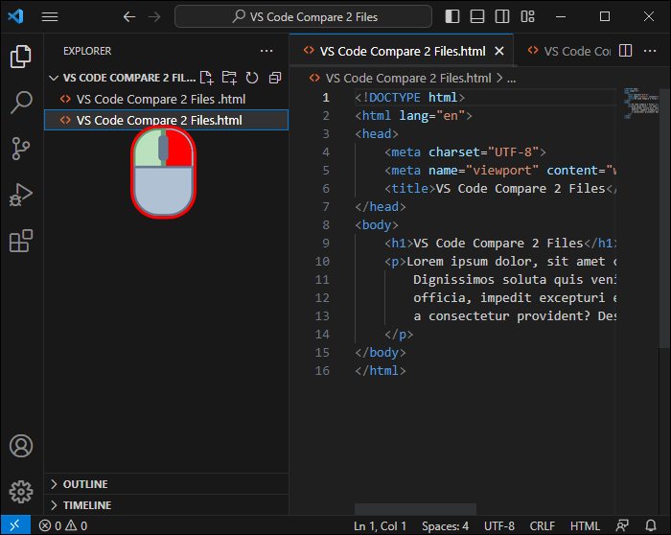Toggle the bottom panel layout button
This screenshot has width=671, height=535.
(477, 16)
